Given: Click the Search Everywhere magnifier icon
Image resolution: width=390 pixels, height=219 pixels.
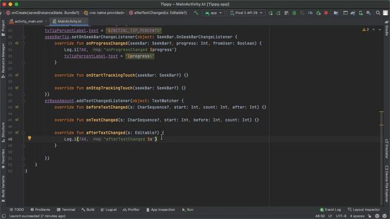Looking at the screenshot, I should [378, 13].
